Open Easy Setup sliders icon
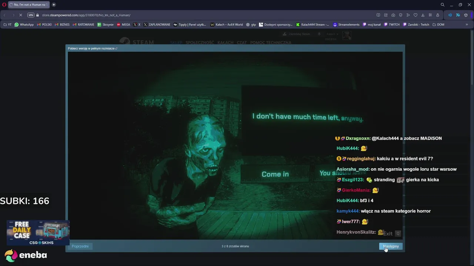The image size is (474, 266). tap(430, 15)
